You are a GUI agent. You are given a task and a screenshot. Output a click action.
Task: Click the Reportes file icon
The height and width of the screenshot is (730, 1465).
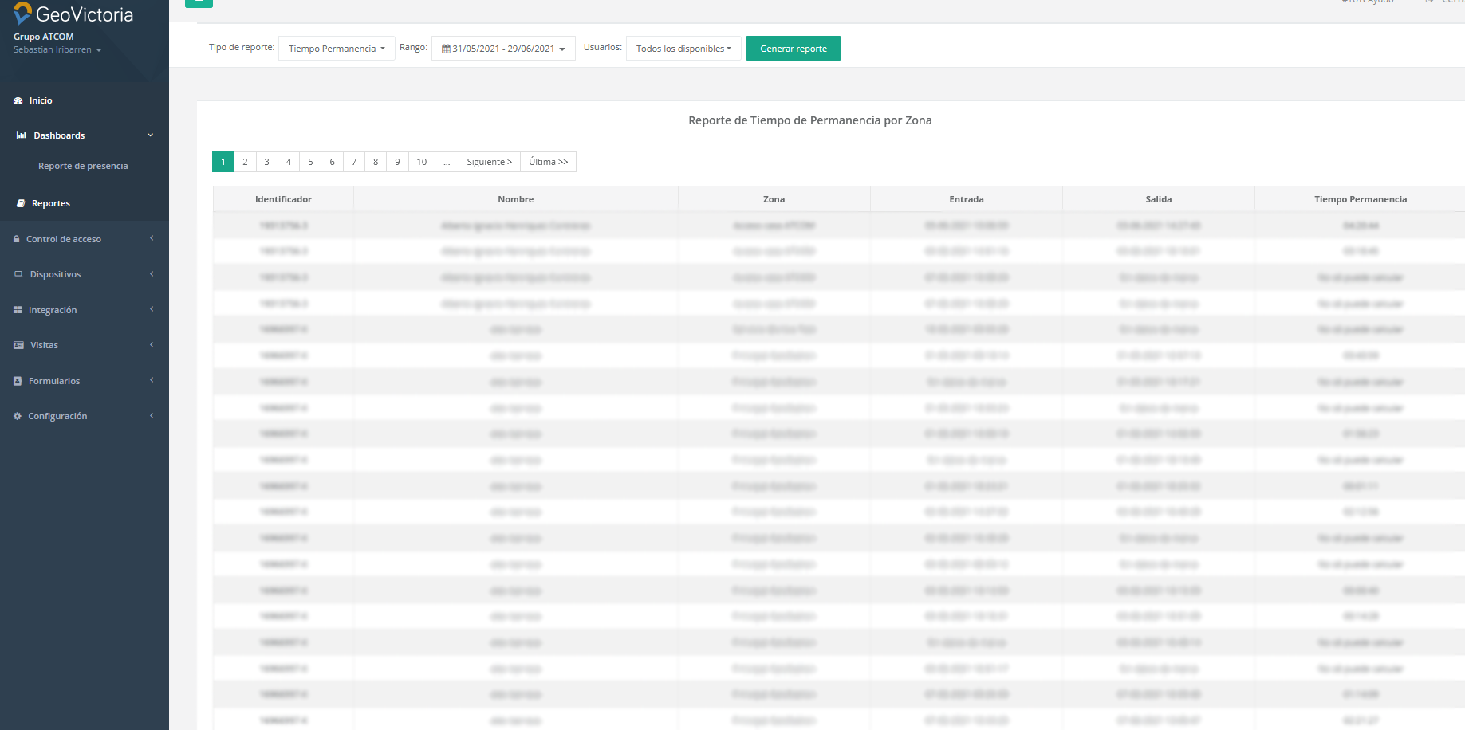pyautogui.click(x=21, y=204)
